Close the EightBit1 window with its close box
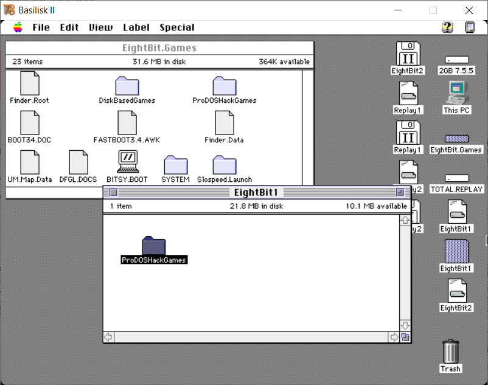488x385 pixels. pyautogui.click(x=114, y=192)
